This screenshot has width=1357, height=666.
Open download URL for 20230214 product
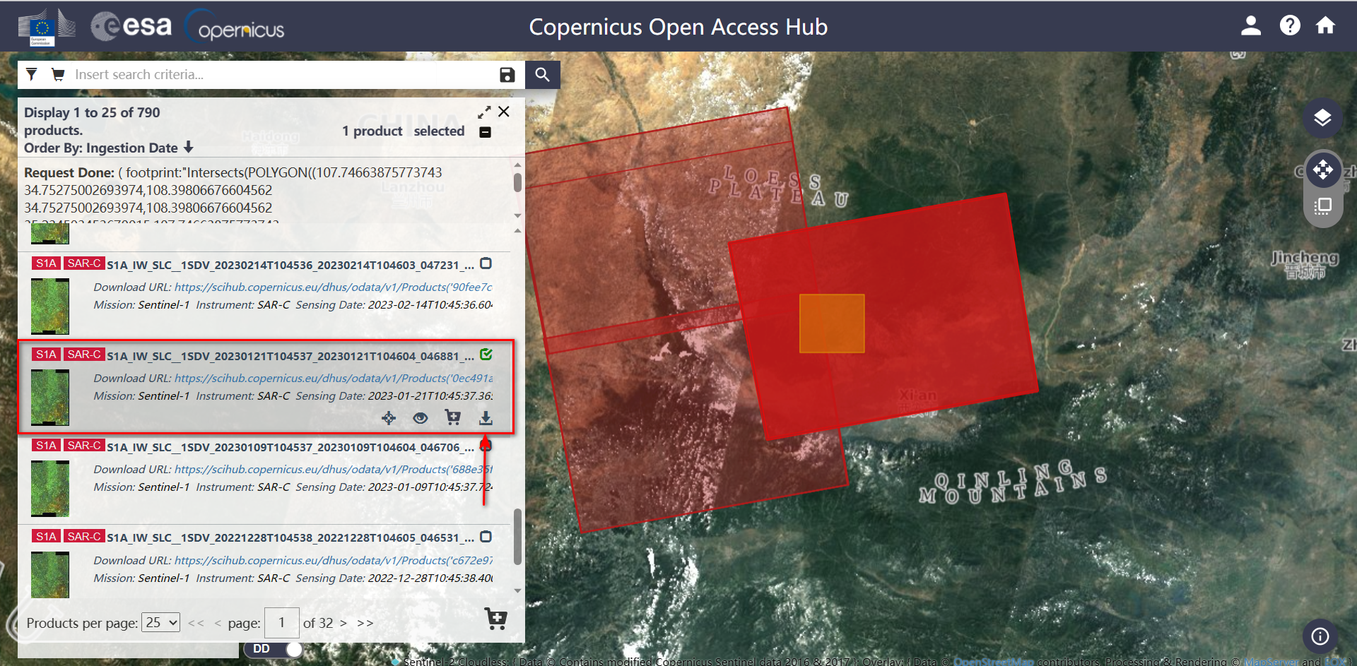click(x=334, y=287)
